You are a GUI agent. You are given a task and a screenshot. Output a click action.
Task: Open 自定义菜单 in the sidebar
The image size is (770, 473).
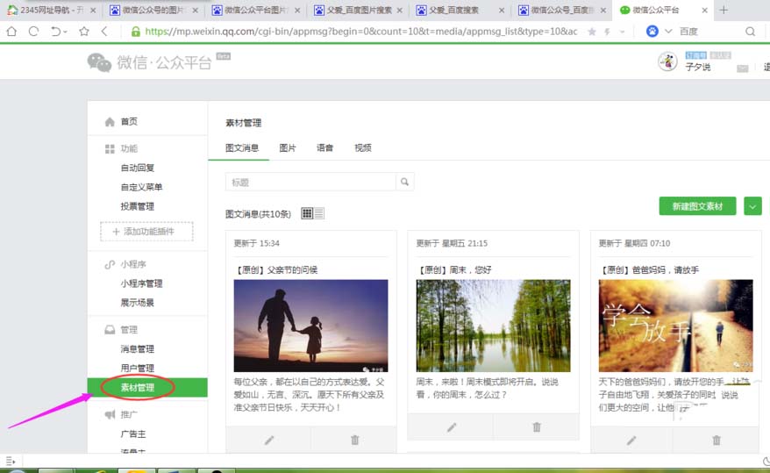[x=141, y=187]
